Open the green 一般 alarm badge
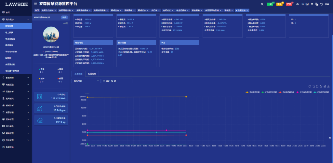Screen dimensions: 333x163 click(x=270, y=4)
